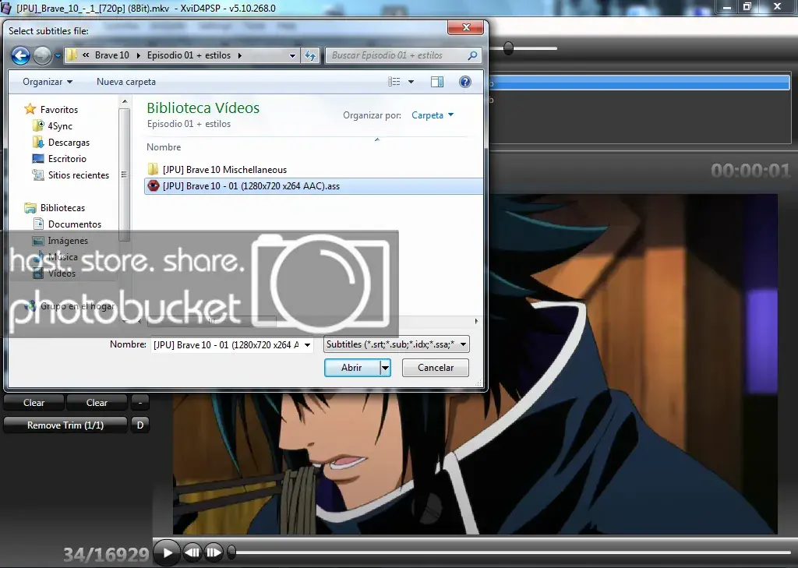The width and height of the screenshot is (798, 568).
Task: Open the view options dropdown arrow
Action: (411, 82)
